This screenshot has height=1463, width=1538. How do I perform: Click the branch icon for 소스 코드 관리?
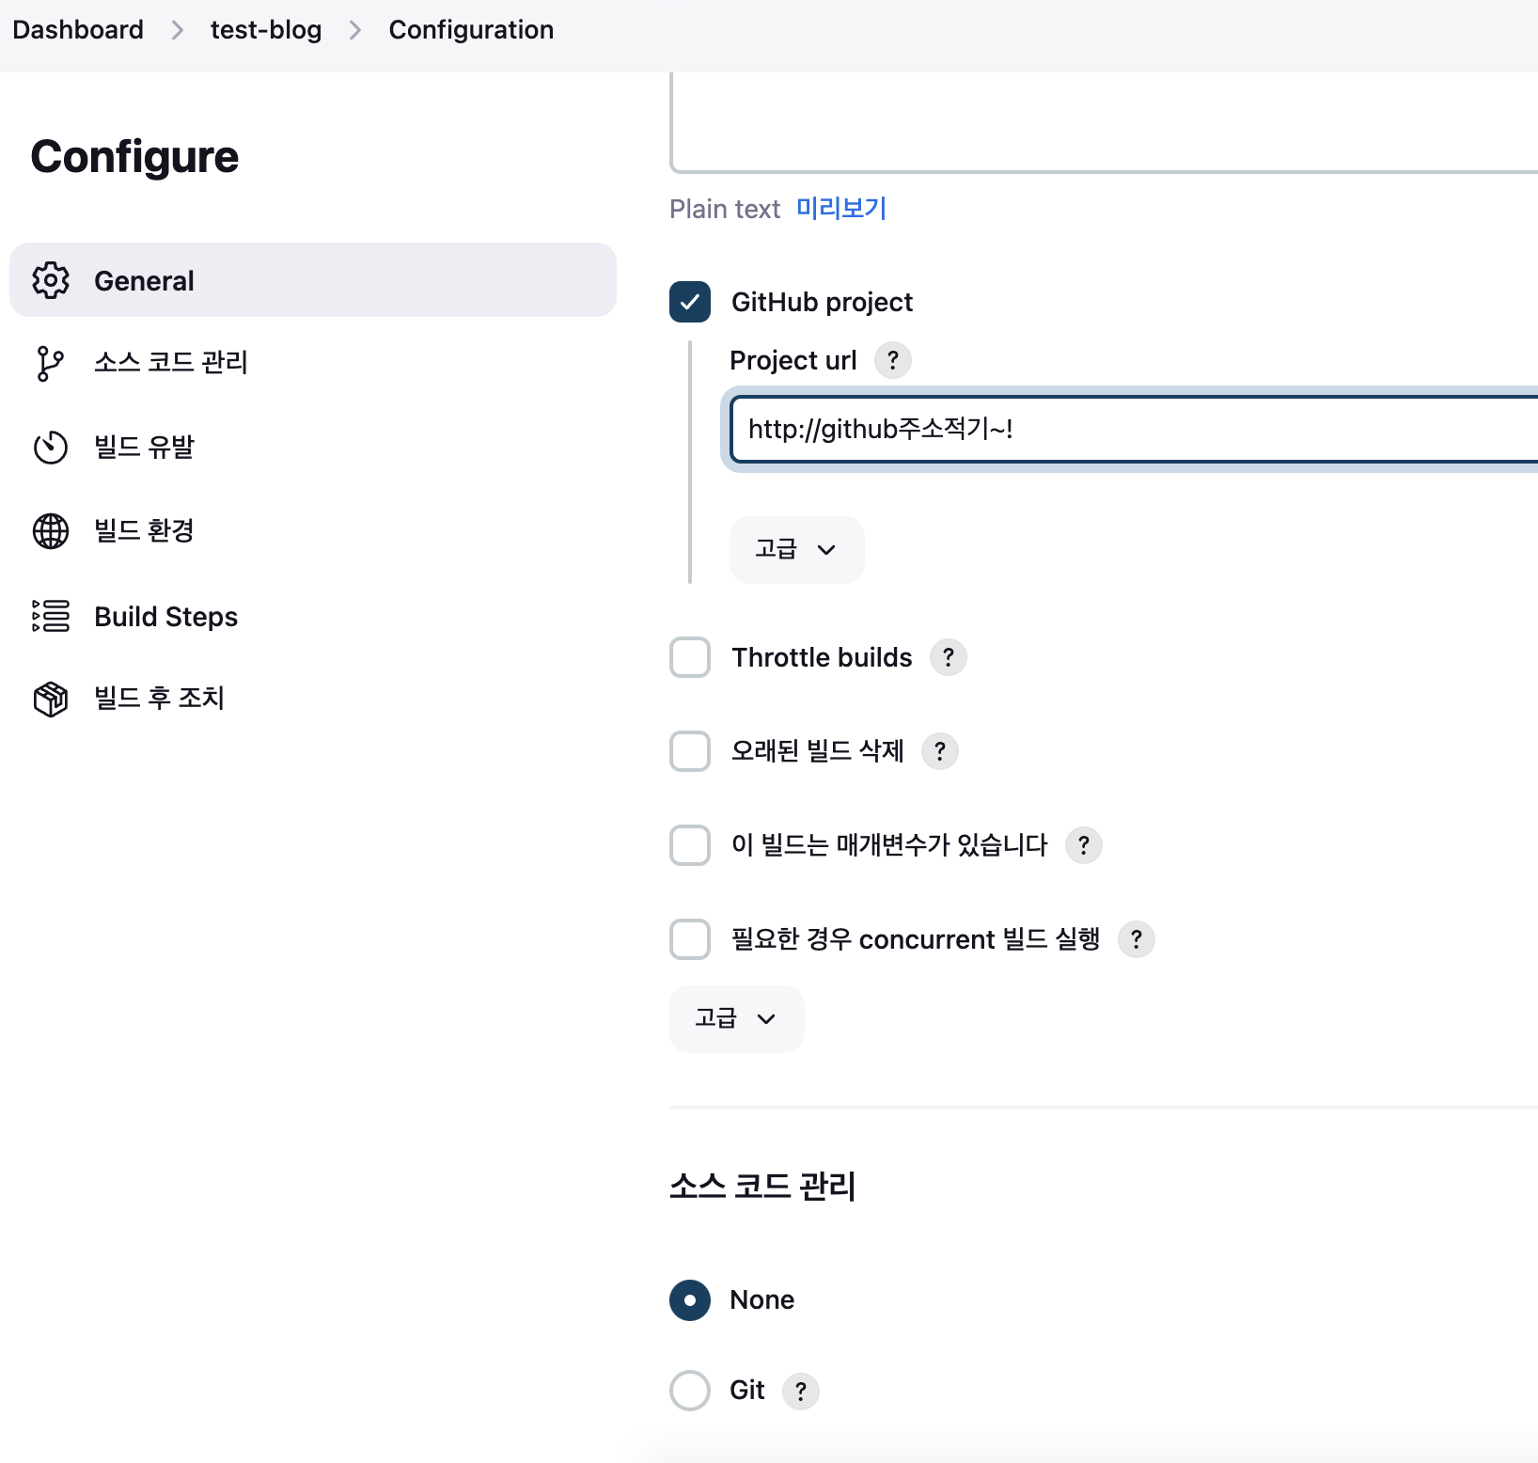[x=50, y=363]
